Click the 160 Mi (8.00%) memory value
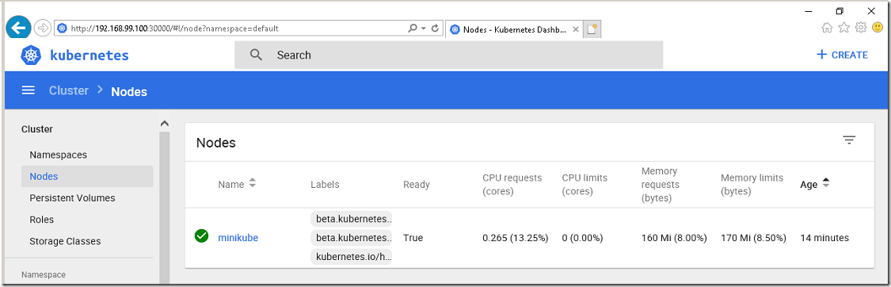The height and width of the screenshot is (287, 891). point(674,238)
